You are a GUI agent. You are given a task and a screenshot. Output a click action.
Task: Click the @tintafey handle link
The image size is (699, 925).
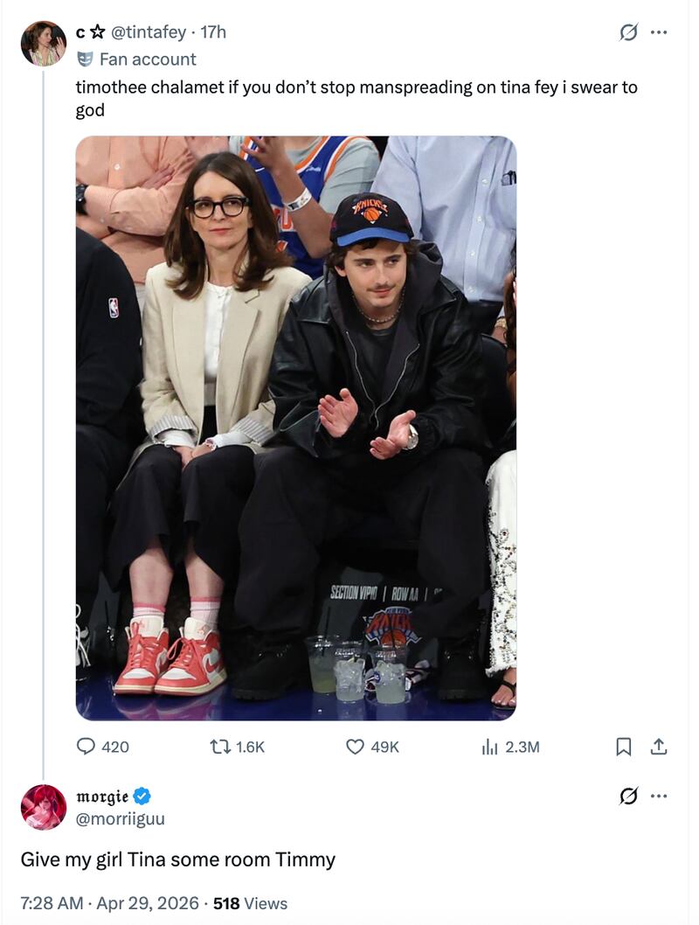[x=148, y=32]
